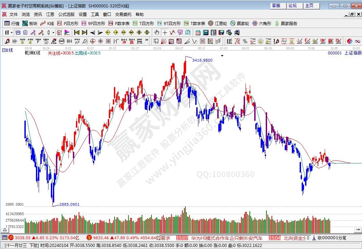Open the 交易委托 menu
This screenshot has width=362, height=249.
pyautogui.click(x=123, y=15)
